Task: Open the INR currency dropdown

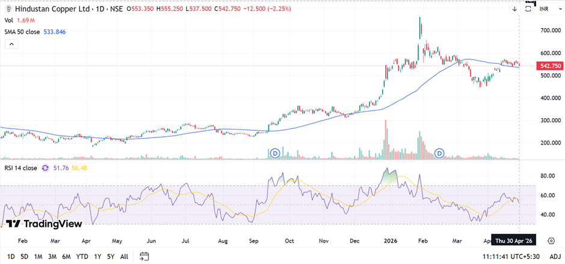Action: point(545,9)
